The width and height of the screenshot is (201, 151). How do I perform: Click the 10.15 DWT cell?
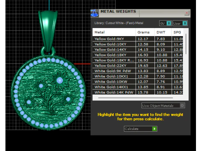(163, 92)
